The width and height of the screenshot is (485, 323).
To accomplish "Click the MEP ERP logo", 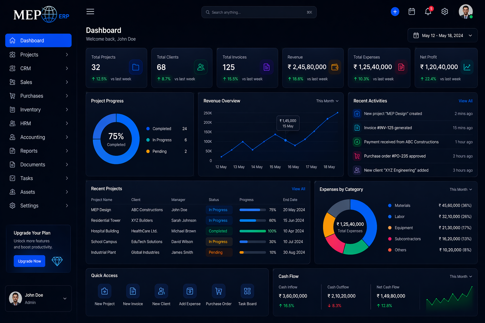I will click(x=41, y=15).
